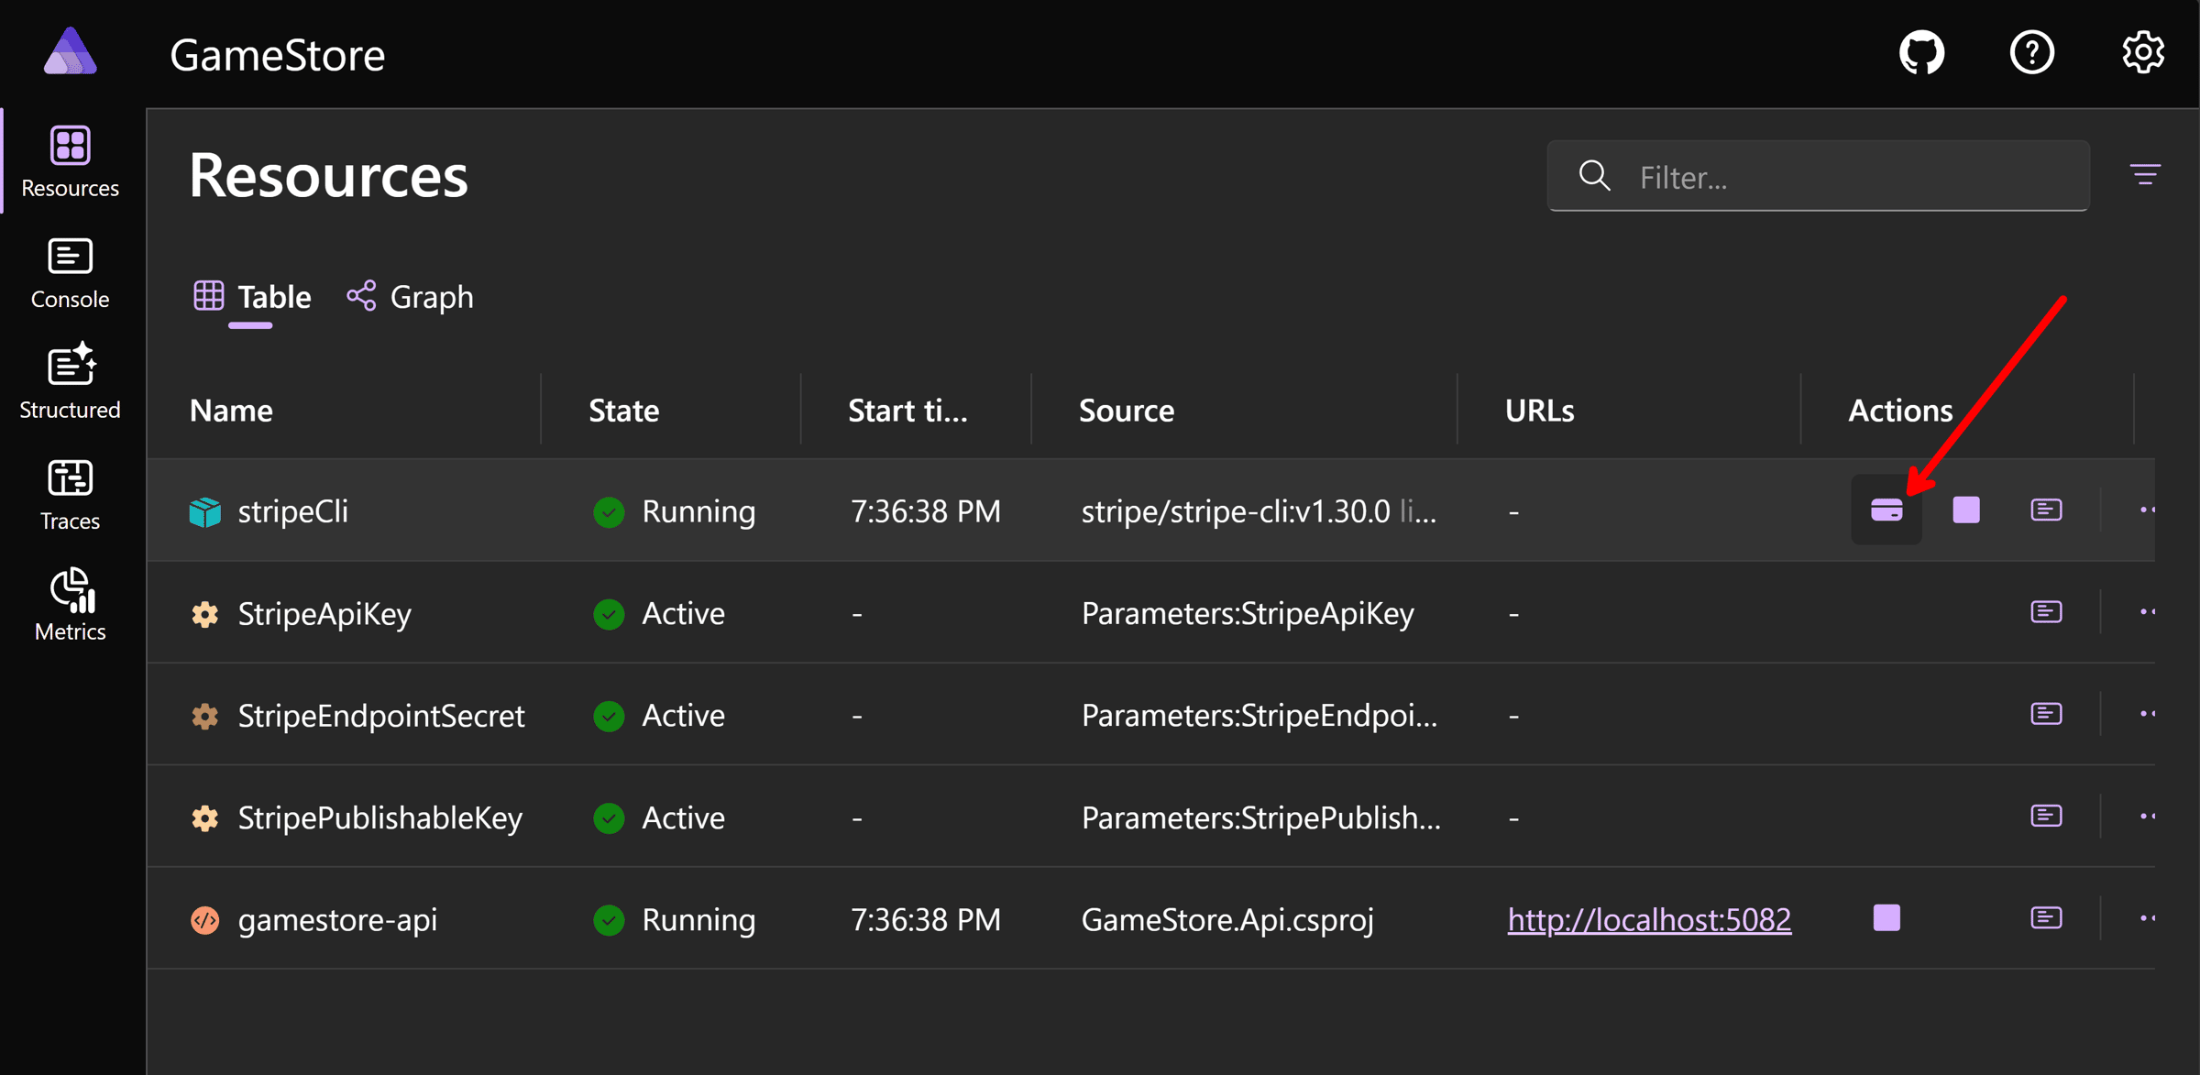Image resolution: width=2200 pixels, height=1075 pixels.
Task: Click the gamestore-api start time 7:36:38 PM
Action: 926,919
